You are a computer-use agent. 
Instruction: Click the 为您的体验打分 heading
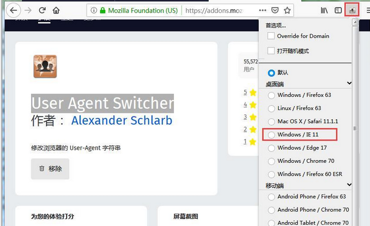[53, 216]
